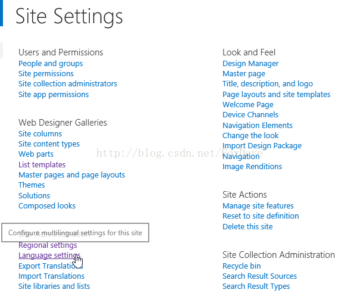Select Change the look
348x293 pixels.
[250, 136]
